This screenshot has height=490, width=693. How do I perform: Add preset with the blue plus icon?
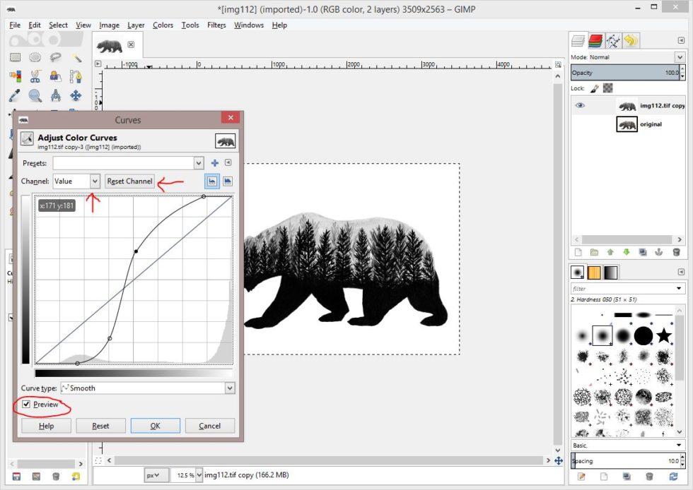click(215, 163)
